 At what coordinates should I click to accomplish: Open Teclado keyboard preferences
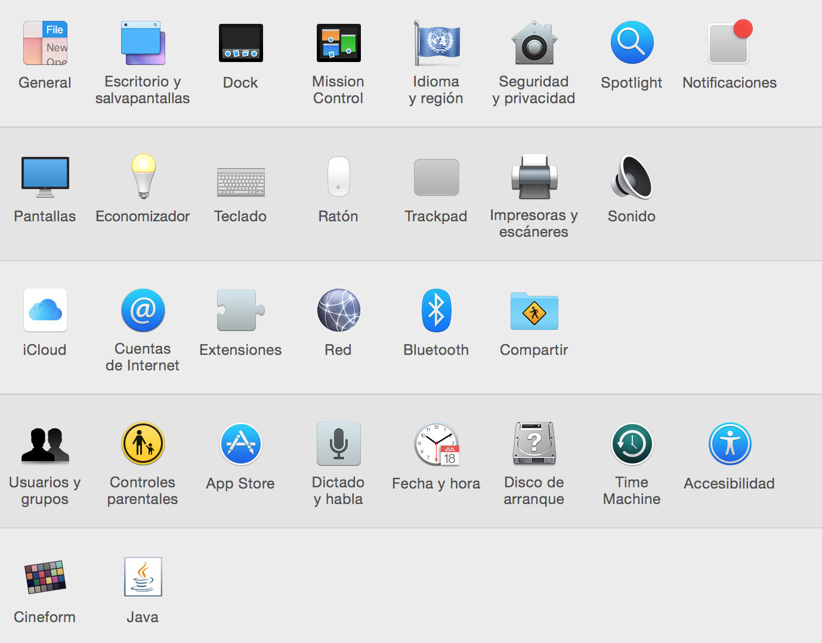tap(240, 181)
